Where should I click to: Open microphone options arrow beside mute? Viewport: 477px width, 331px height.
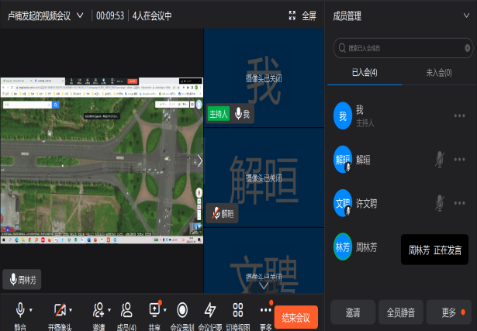pos(31,310)
